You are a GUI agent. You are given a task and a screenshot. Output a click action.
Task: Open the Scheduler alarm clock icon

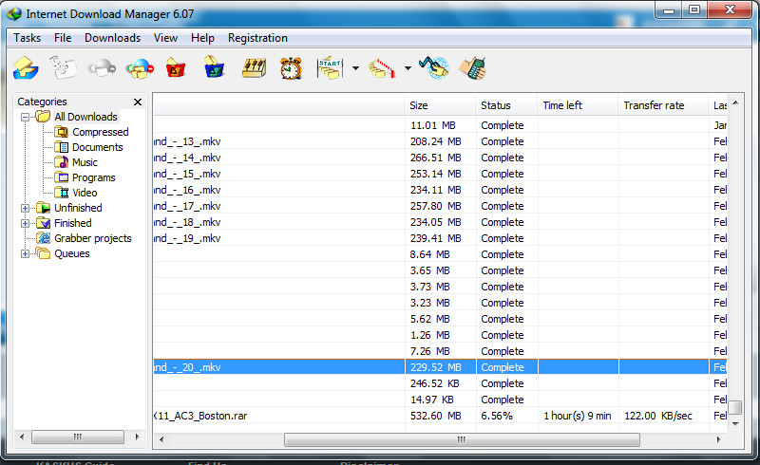tap(291, 67)
